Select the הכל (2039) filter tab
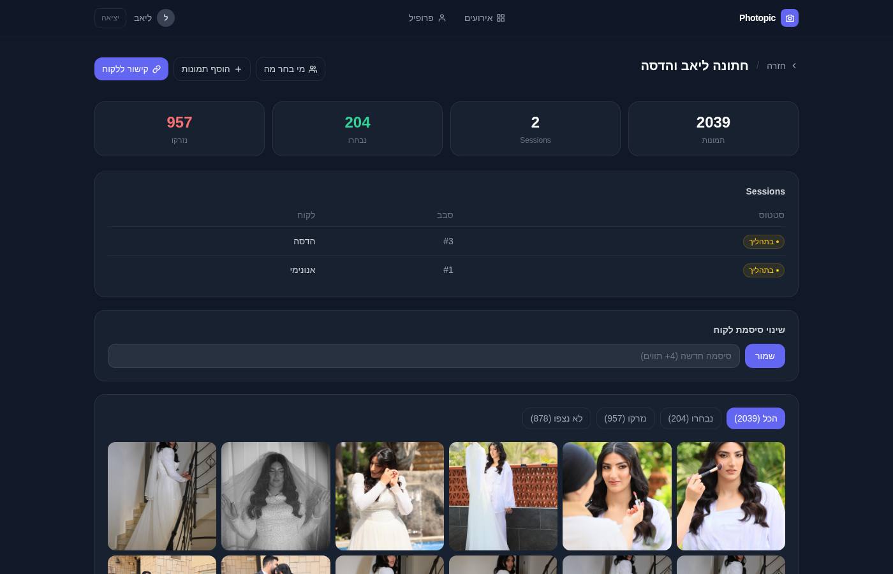 (x=756, y=418)
